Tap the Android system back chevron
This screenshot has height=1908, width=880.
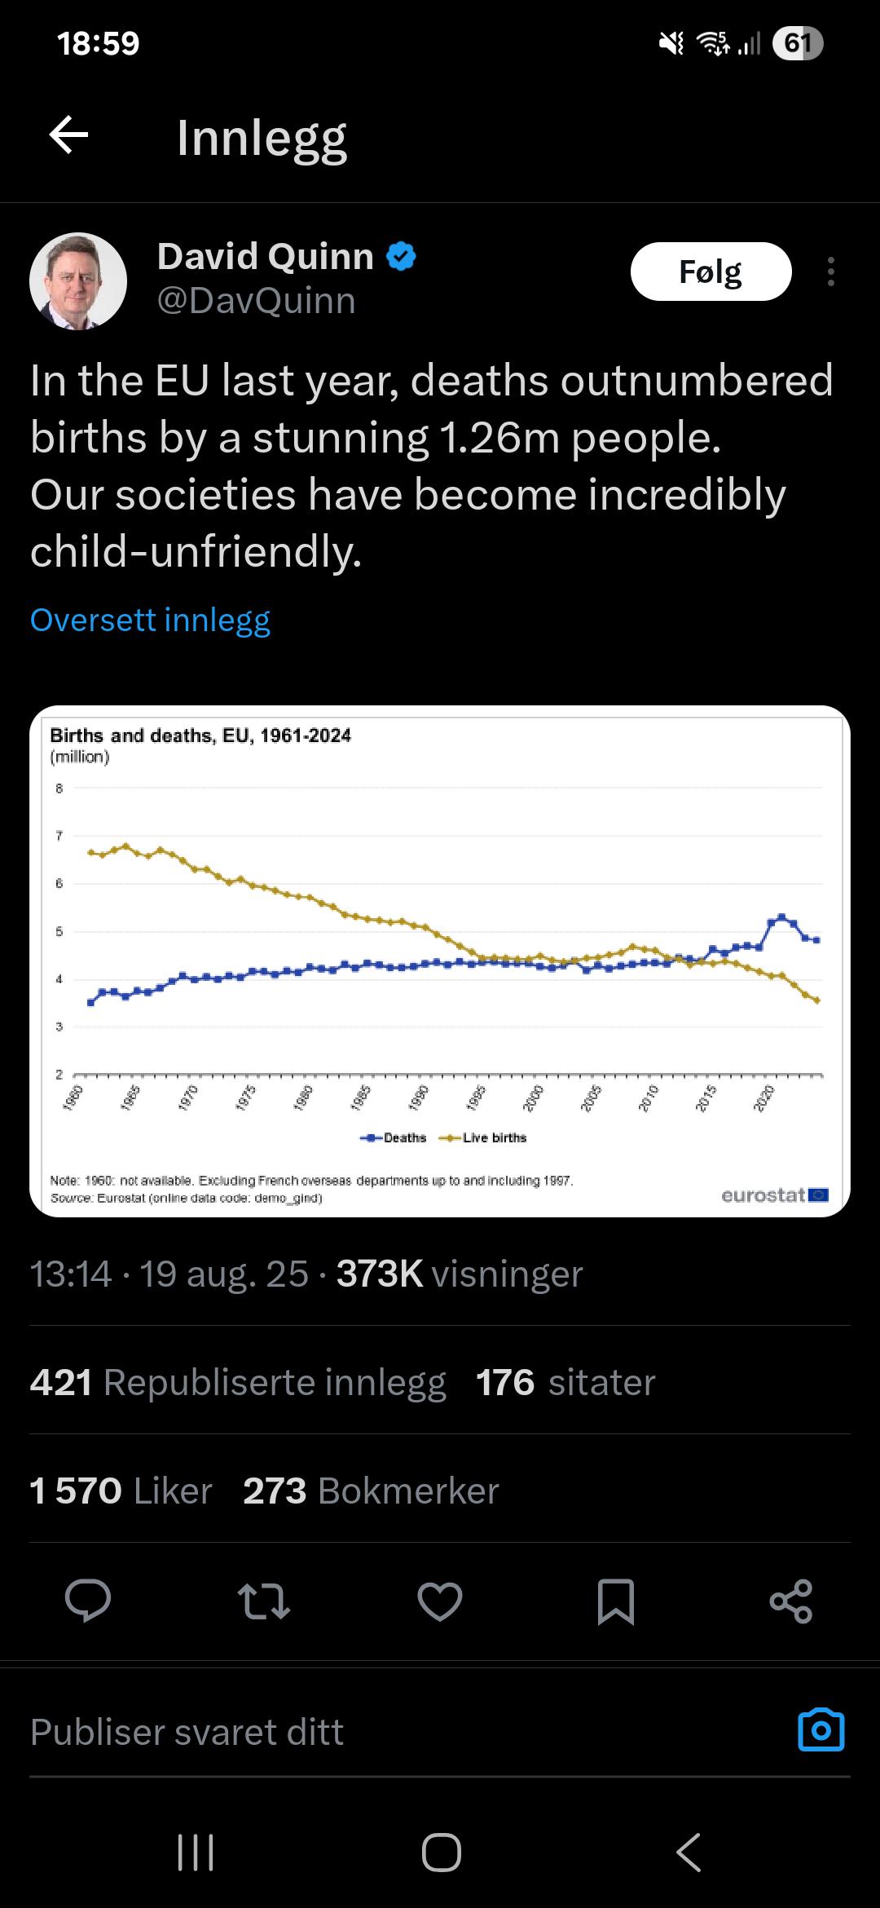(x=689, y=1852)
